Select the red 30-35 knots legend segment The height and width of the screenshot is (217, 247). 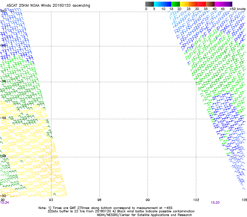[x=202, y=4]
